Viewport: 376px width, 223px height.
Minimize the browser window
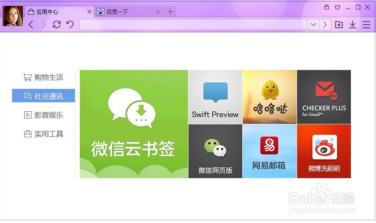coord(348,8)
